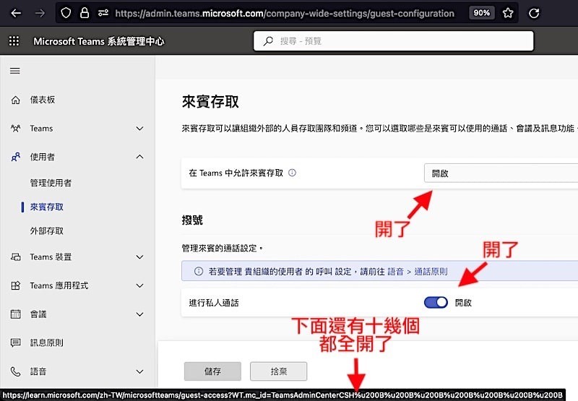Click the 儀表板 home icon

pyautogui.click(x=15, y=100)
